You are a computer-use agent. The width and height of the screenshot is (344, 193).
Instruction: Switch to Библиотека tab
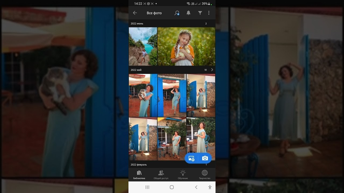(139, 175)
